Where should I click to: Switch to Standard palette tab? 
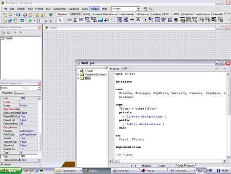click(62, 14)
